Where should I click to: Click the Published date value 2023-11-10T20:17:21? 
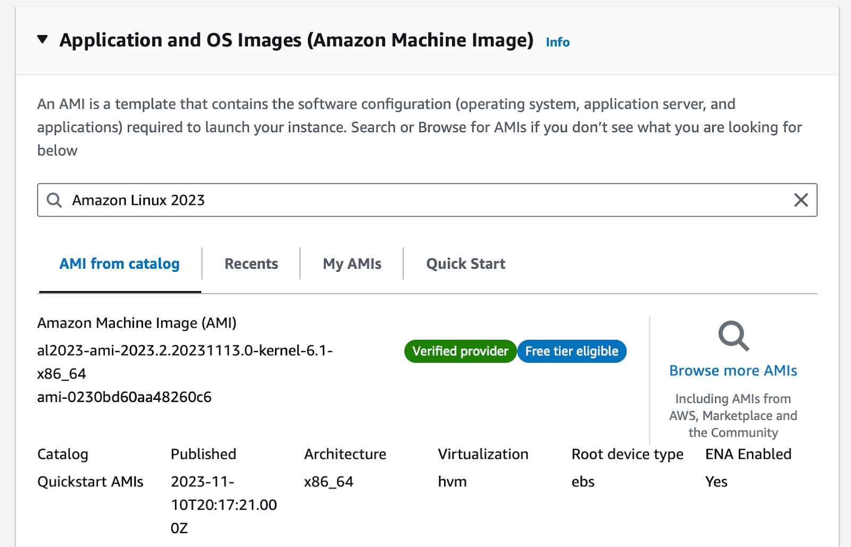pos(224,505)
